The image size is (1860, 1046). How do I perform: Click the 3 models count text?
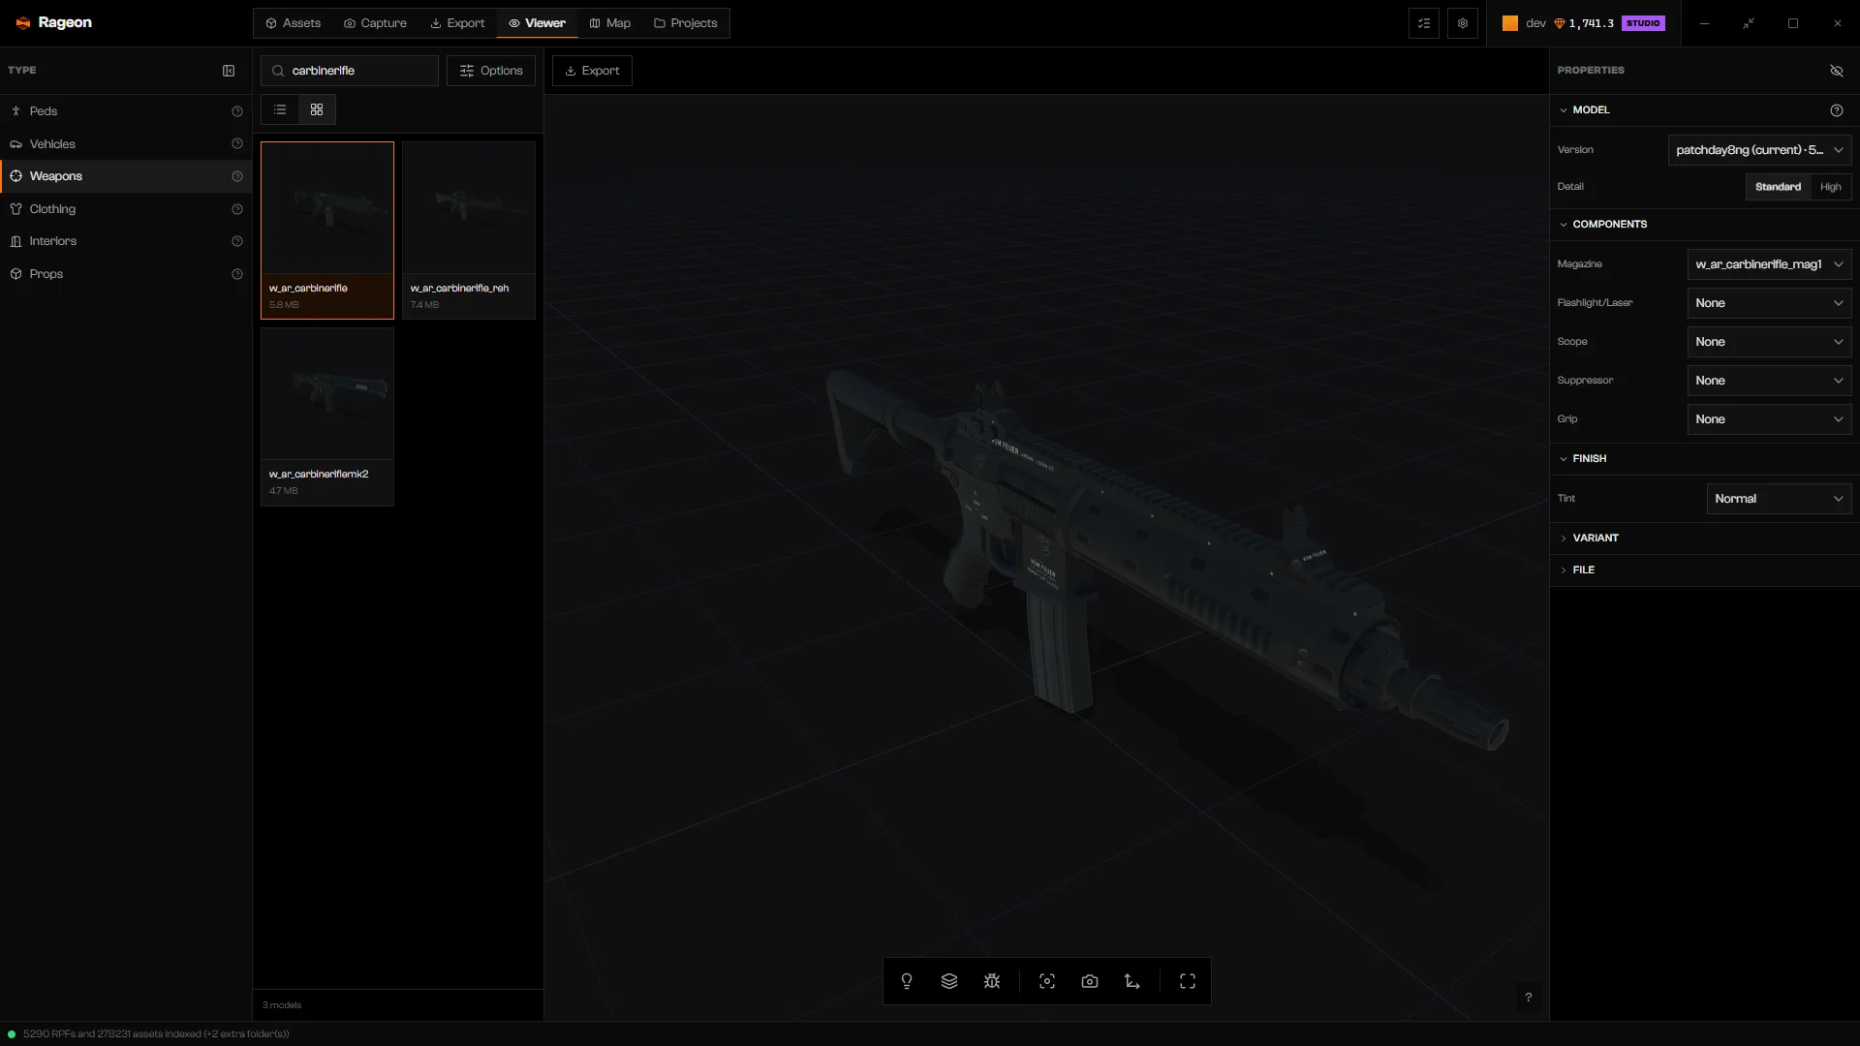click(x=282, y=1005)
